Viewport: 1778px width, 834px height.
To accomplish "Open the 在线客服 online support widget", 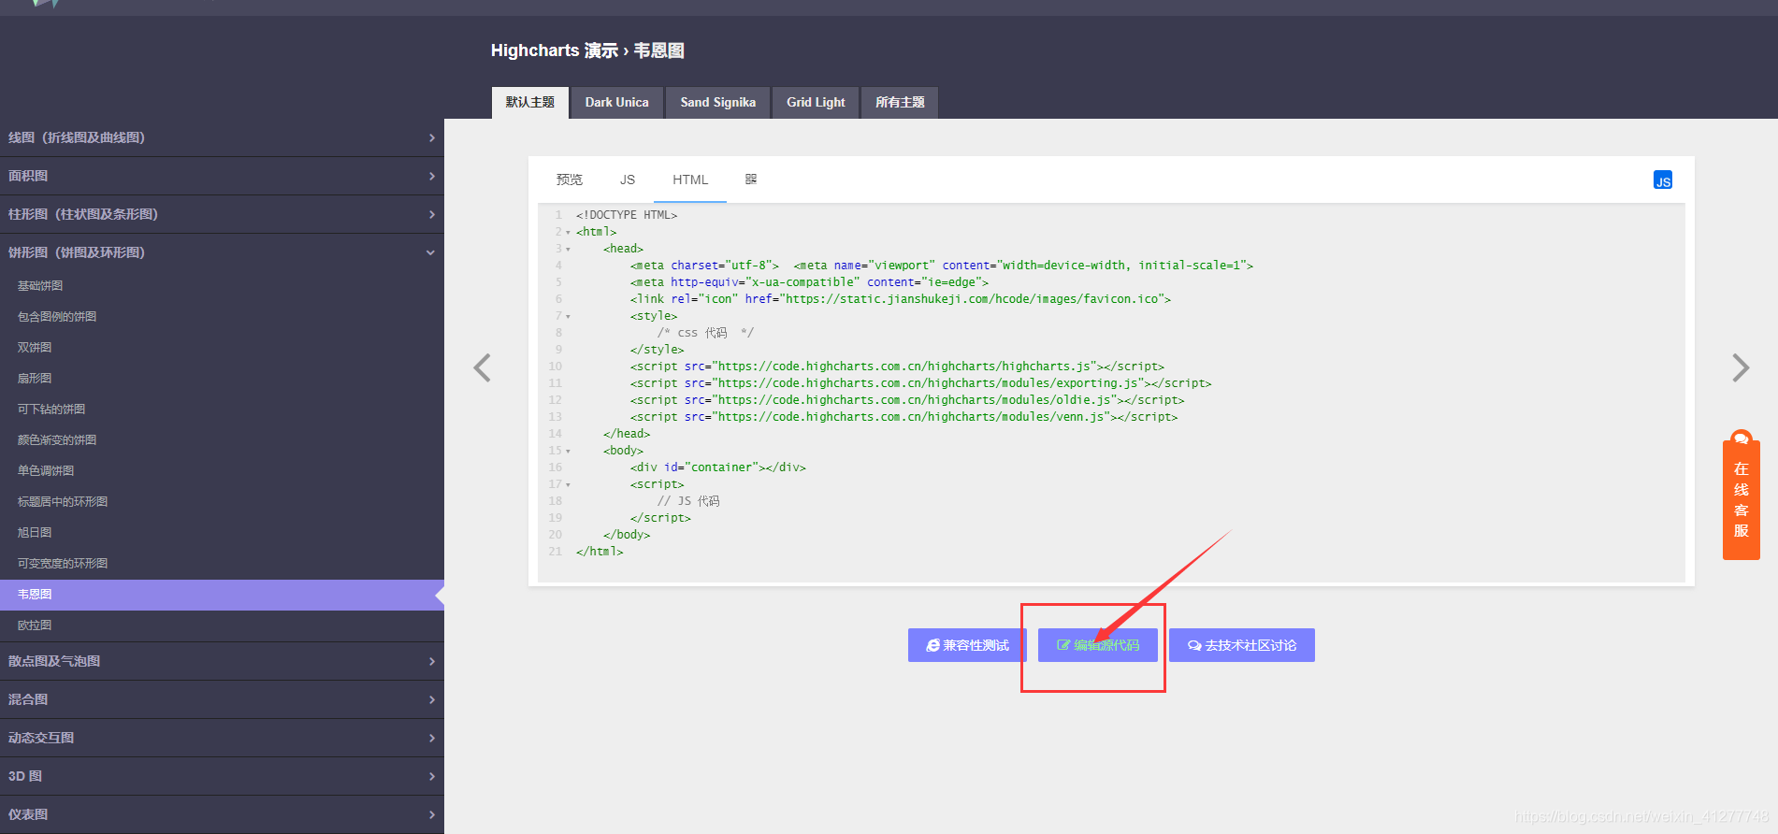I will point(1741,496).
